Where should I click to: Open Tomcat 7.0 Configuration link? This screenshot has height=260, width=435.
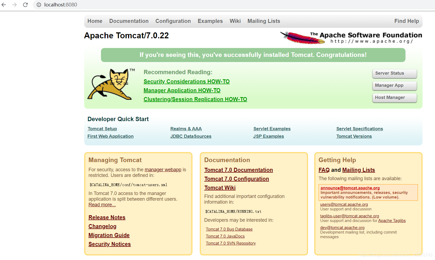tap(237, 179)
